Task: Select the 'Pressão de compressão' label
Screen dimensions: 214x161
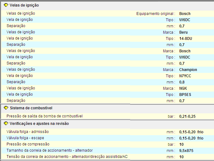Action: coord(28,144)
